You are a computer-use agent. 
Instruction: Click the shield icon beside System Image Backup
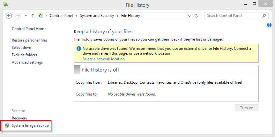tap(7, 126)
